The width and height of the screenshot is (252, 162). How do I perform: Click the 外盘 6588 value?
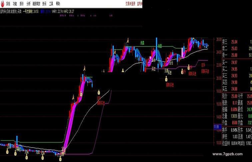[x=234, y=123]
